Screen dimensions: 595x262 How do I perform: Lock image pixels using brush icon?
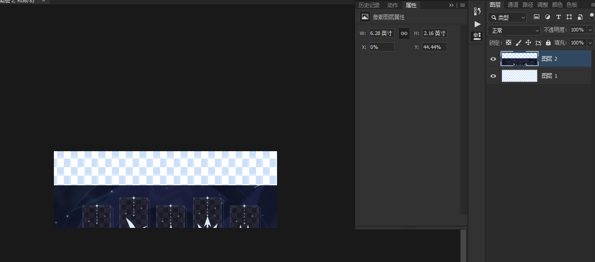[x=518, y=43]
